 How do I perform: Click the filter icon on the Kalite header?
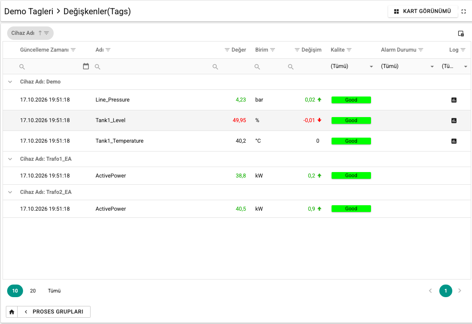tap(349, 50)
